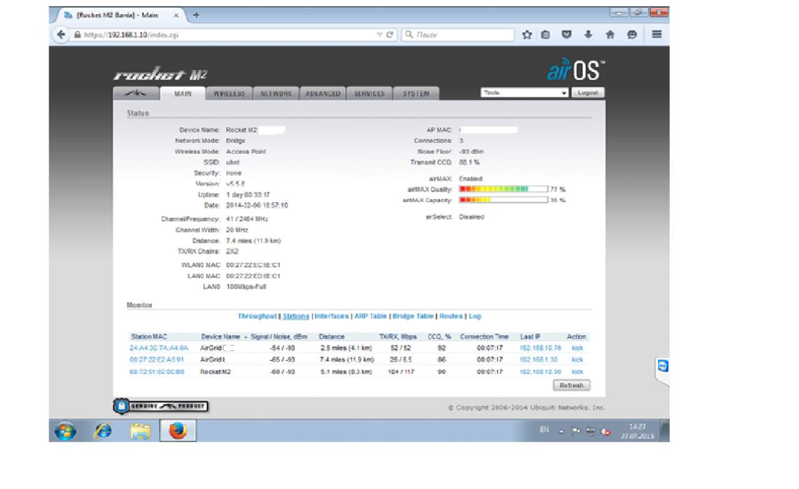Click the Genuine Product badge

(160, 406)
